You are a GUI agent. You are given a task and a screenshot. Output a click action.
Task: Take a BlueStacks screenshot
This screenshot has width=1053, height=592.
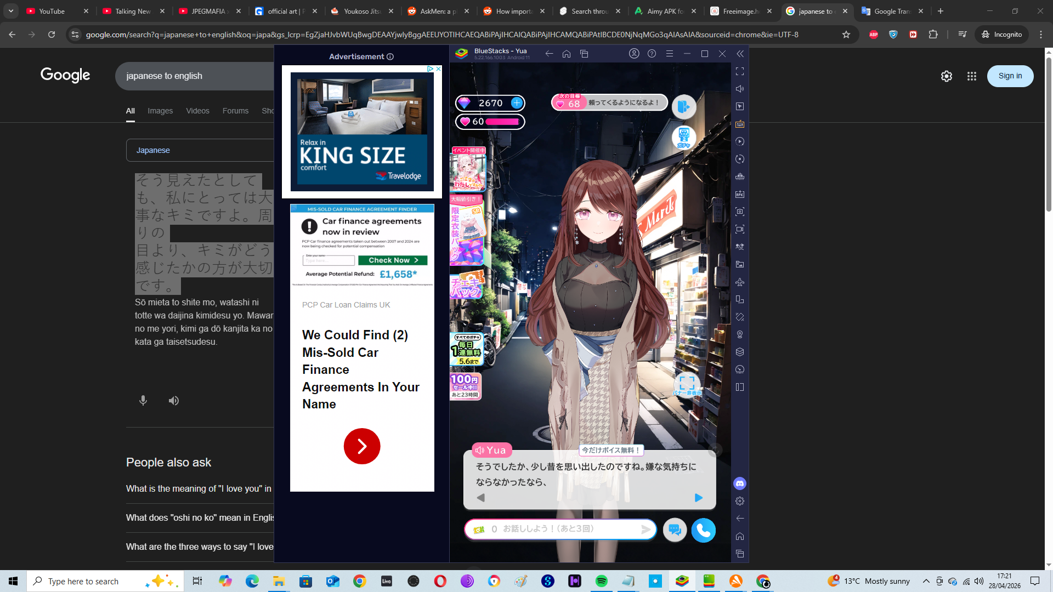(x=740, y=212)
